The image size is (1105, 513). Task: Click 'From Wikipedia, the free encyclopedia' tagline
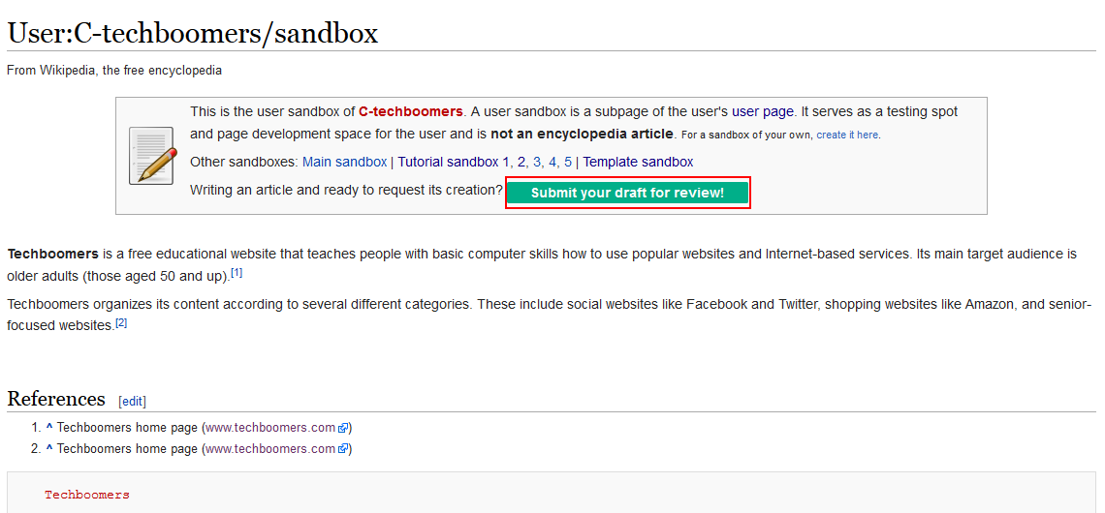(x=114, y=71)
